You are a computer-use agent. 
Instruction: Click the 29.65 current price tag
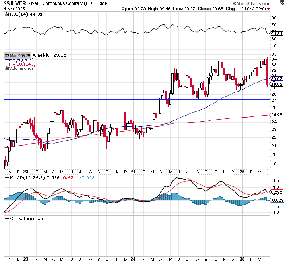pos(276,84)
